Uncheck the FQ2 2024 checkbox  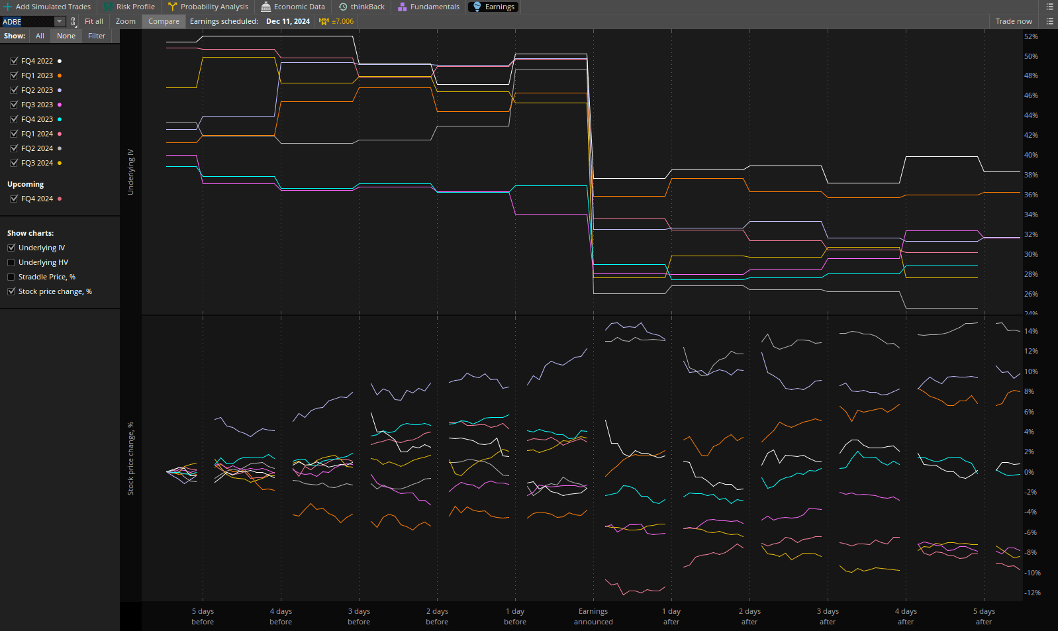[x=14, y=148]
